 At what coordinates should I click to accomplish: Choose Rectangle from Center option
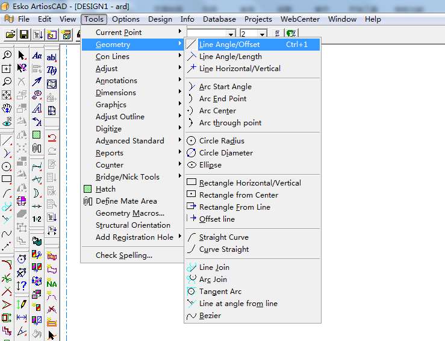pos(238,195)
